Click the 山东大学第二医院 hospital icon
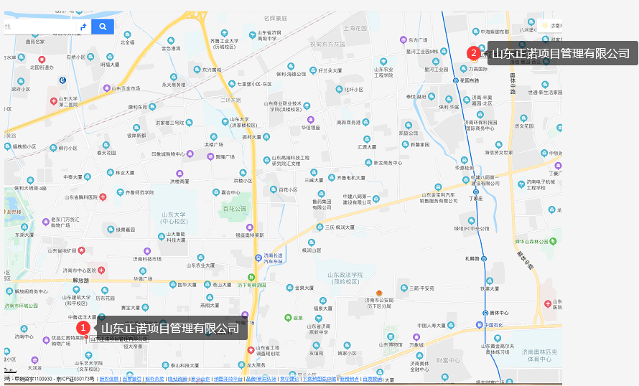The height and width of the screenshot is (386, 639). coord(53,101)
